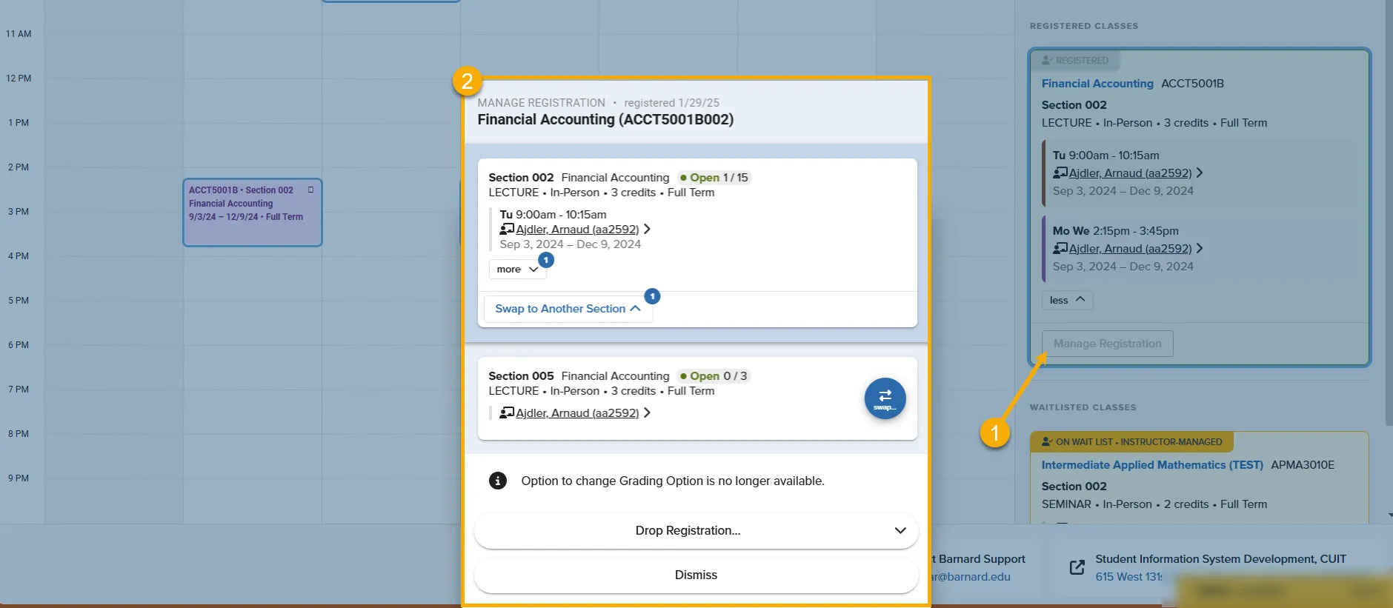Click chevron after Ajdler, Arnaud in Section 005
This screenshot has width=1393, height=608.
[647, 413]
